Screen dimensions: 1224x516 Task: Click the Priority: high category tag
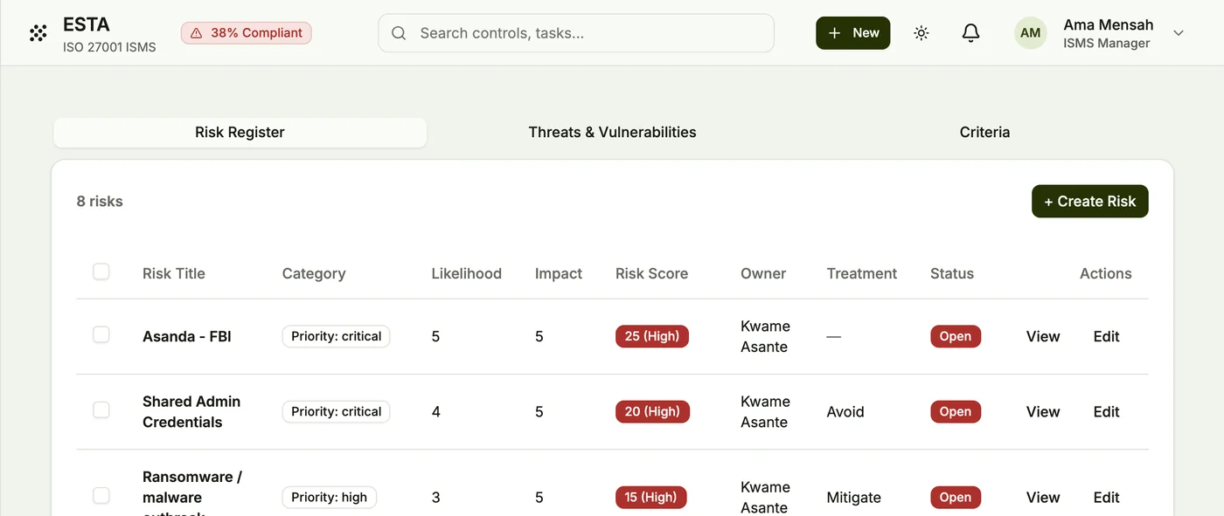(x=330, y=498)
